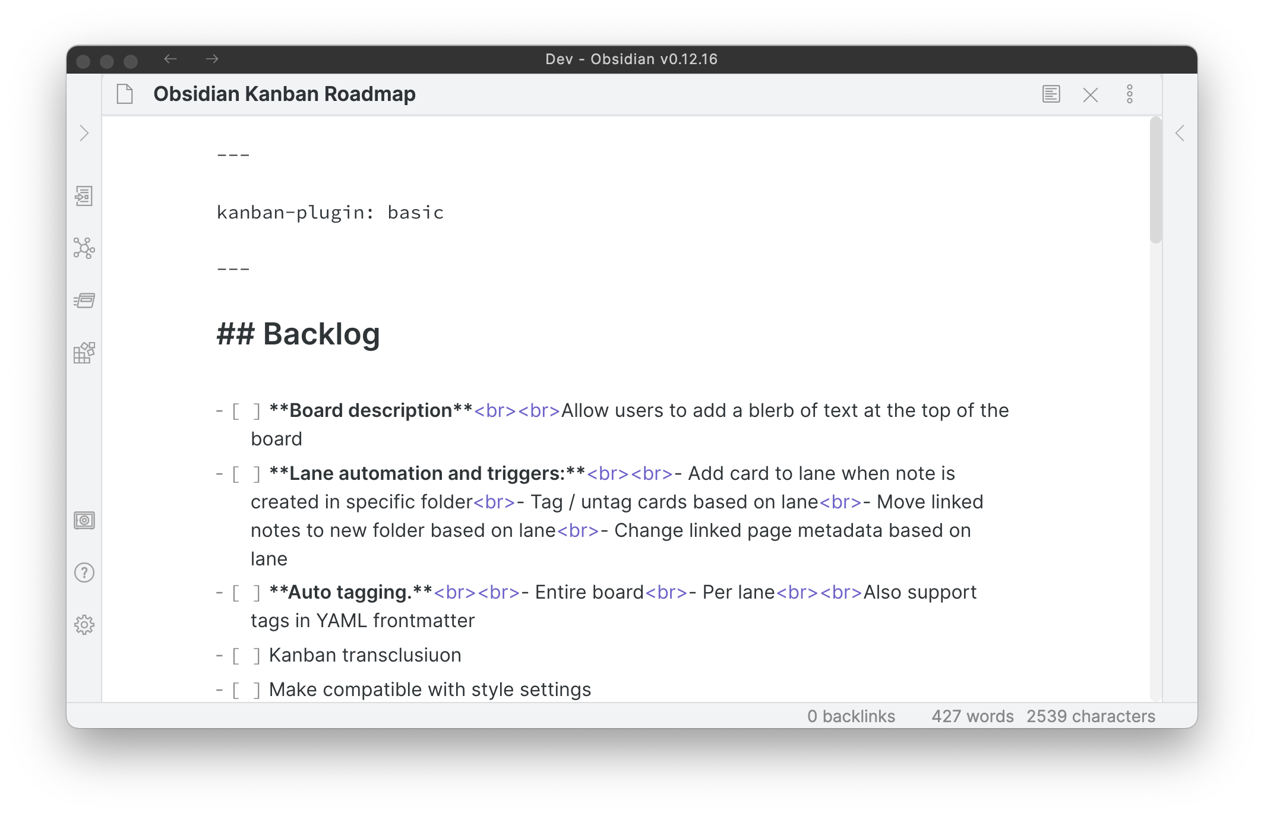Click the 427 words count in status bar
This screenshot has height=816, width=1264.
972,716
